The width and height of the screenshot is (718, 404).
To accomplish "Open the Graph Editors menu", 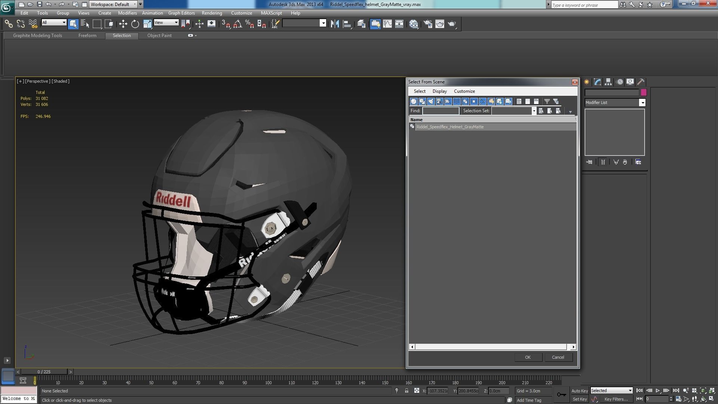I will tap(181, 13).
